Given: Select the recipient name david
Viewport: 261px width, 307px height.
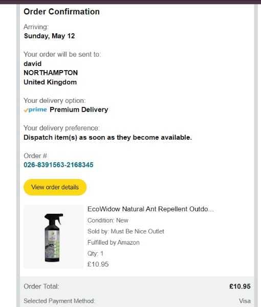Looking at the screenshot, I should [33, 64].
